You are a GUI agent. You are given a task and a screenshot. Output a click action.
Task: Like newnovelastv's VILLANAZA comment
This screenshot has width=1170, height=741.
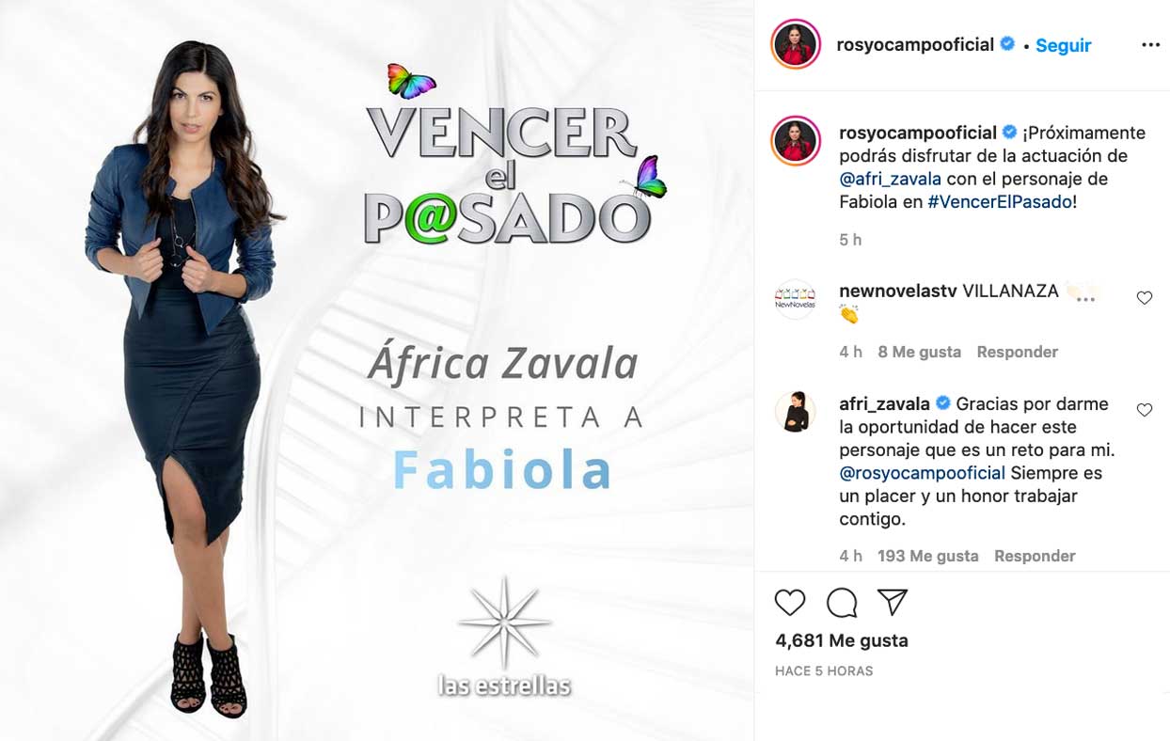[x=1144, y=298]
